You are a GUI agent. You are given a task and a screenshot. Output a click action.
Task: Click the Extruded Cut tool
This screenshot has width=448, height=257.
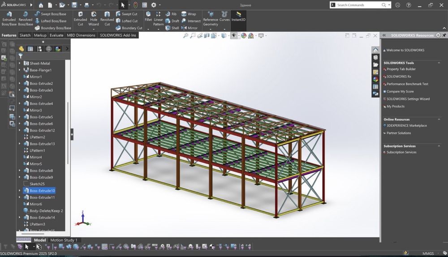pos(80,19)
